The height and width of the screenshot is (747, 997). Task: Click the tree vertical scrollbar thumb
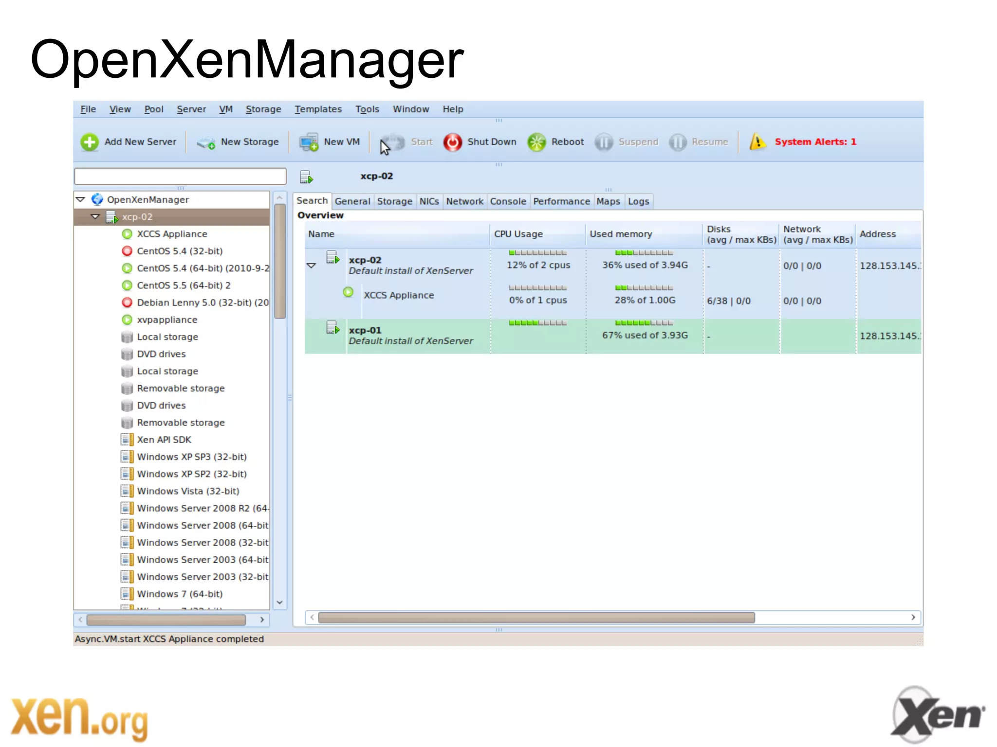(x=280, y=261)
